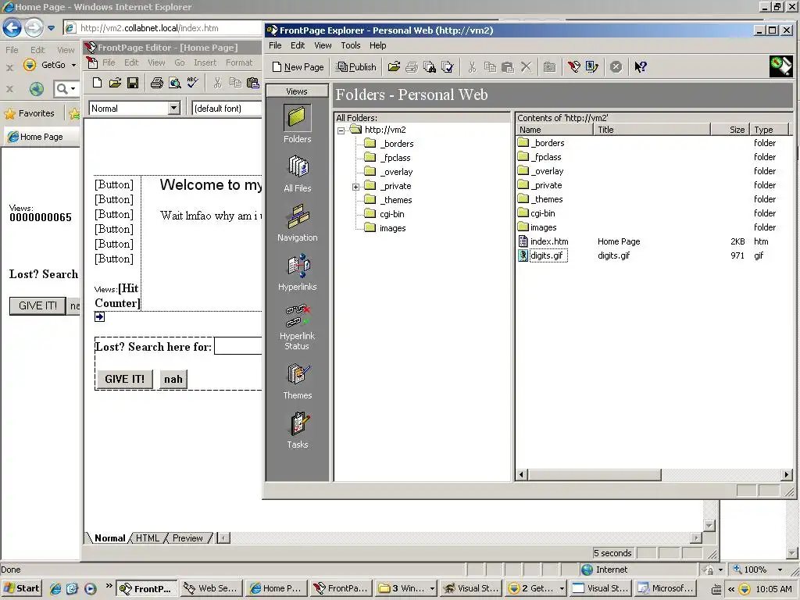This screenshot has height=600, width=800.
Task: Select cgi-bin folder in All Folders tree
Action: [392, 214]
